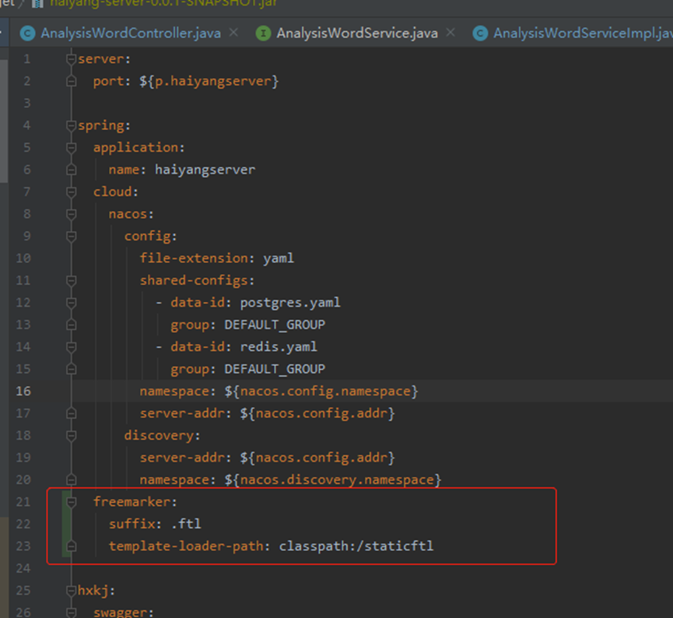This screenshot has height=618, width=673.
Task: Click the 'redis.yaml' value
Action: coord(279,347)
